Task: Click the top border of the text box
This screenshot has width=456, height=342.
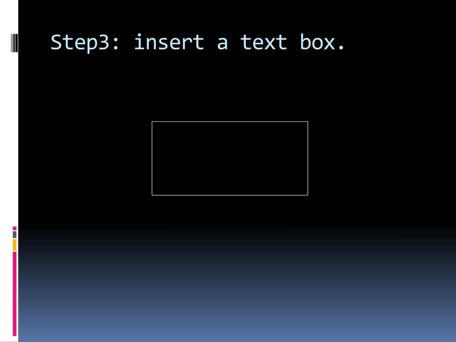Action: coord(230,122)
